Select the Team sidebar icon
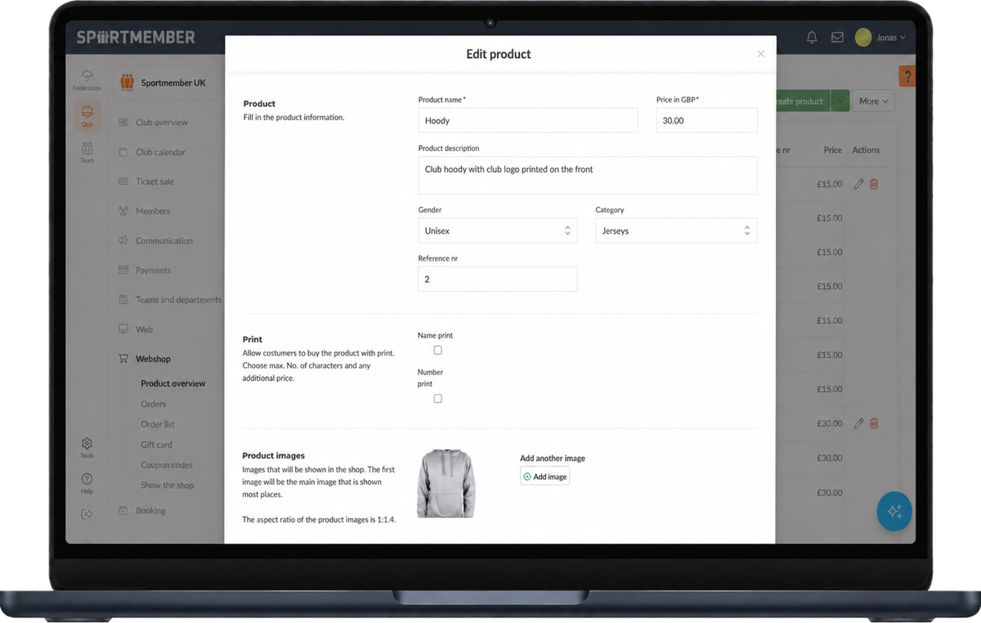981x623 pixels. click(x=87, y=153)
